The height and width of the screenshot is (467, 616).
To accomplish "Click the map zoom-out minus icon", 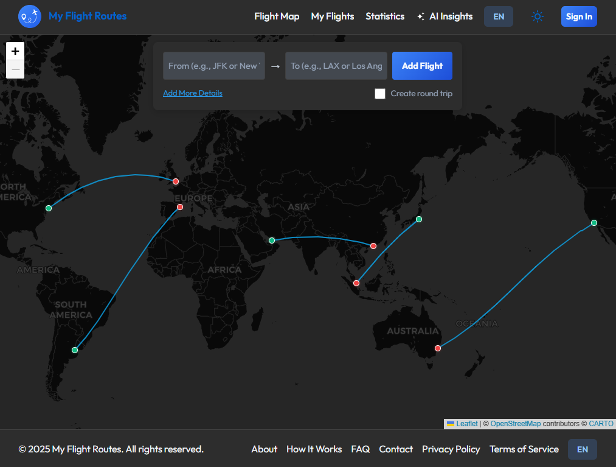I will [15, 69].
